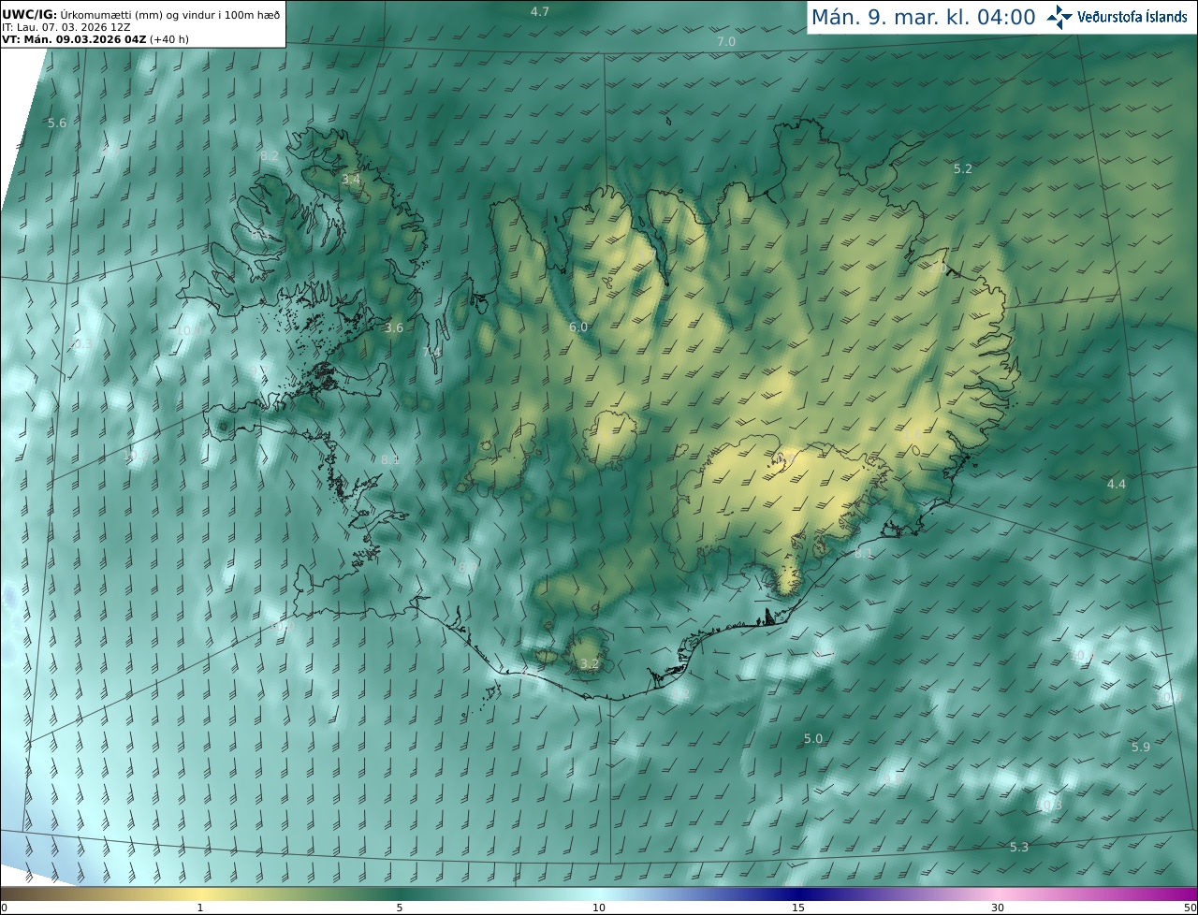Click the colorbar tick label 1
Viewport: 1198px width, 915px height.
[x=200, y=908]
